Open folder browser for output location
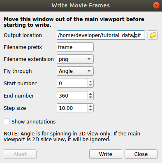The width and height of the screenshot is (162, 163). coord(153,35)
